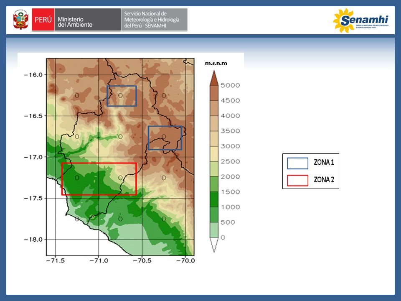The width and height of the screenshot is (401, 301).
Task: Click the "3000" elevation scale label
Action: pos(231,146)
